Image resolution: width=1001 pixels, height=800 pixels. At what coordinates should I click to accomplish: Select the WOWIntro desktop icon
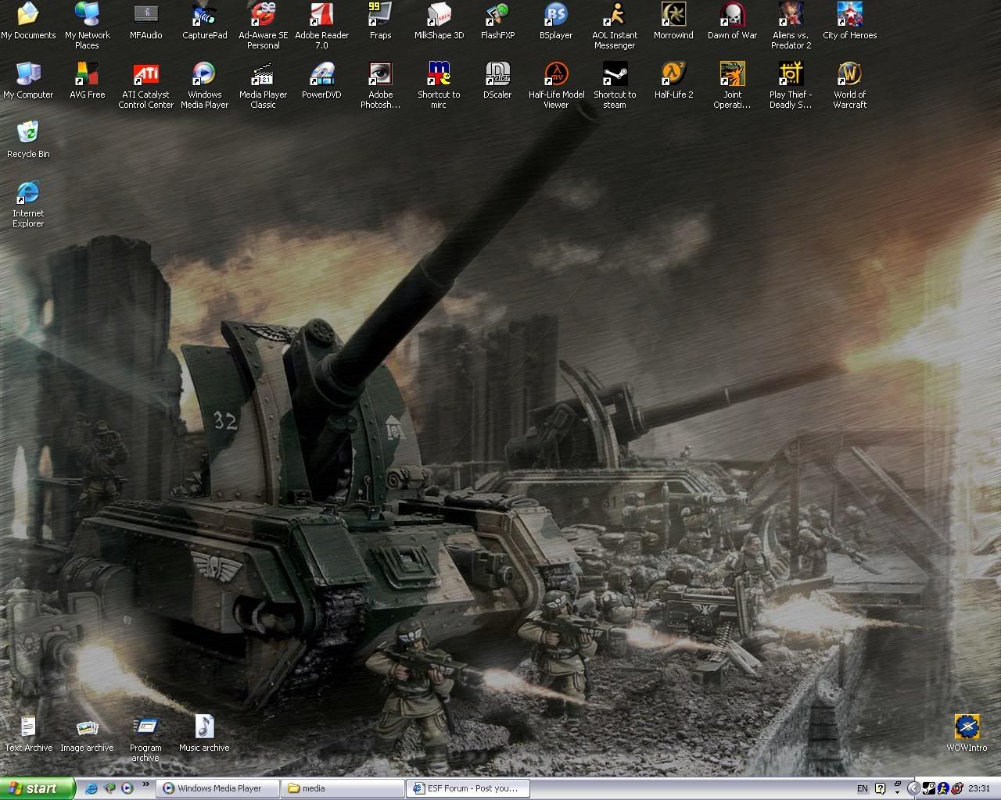coord(967,734)
